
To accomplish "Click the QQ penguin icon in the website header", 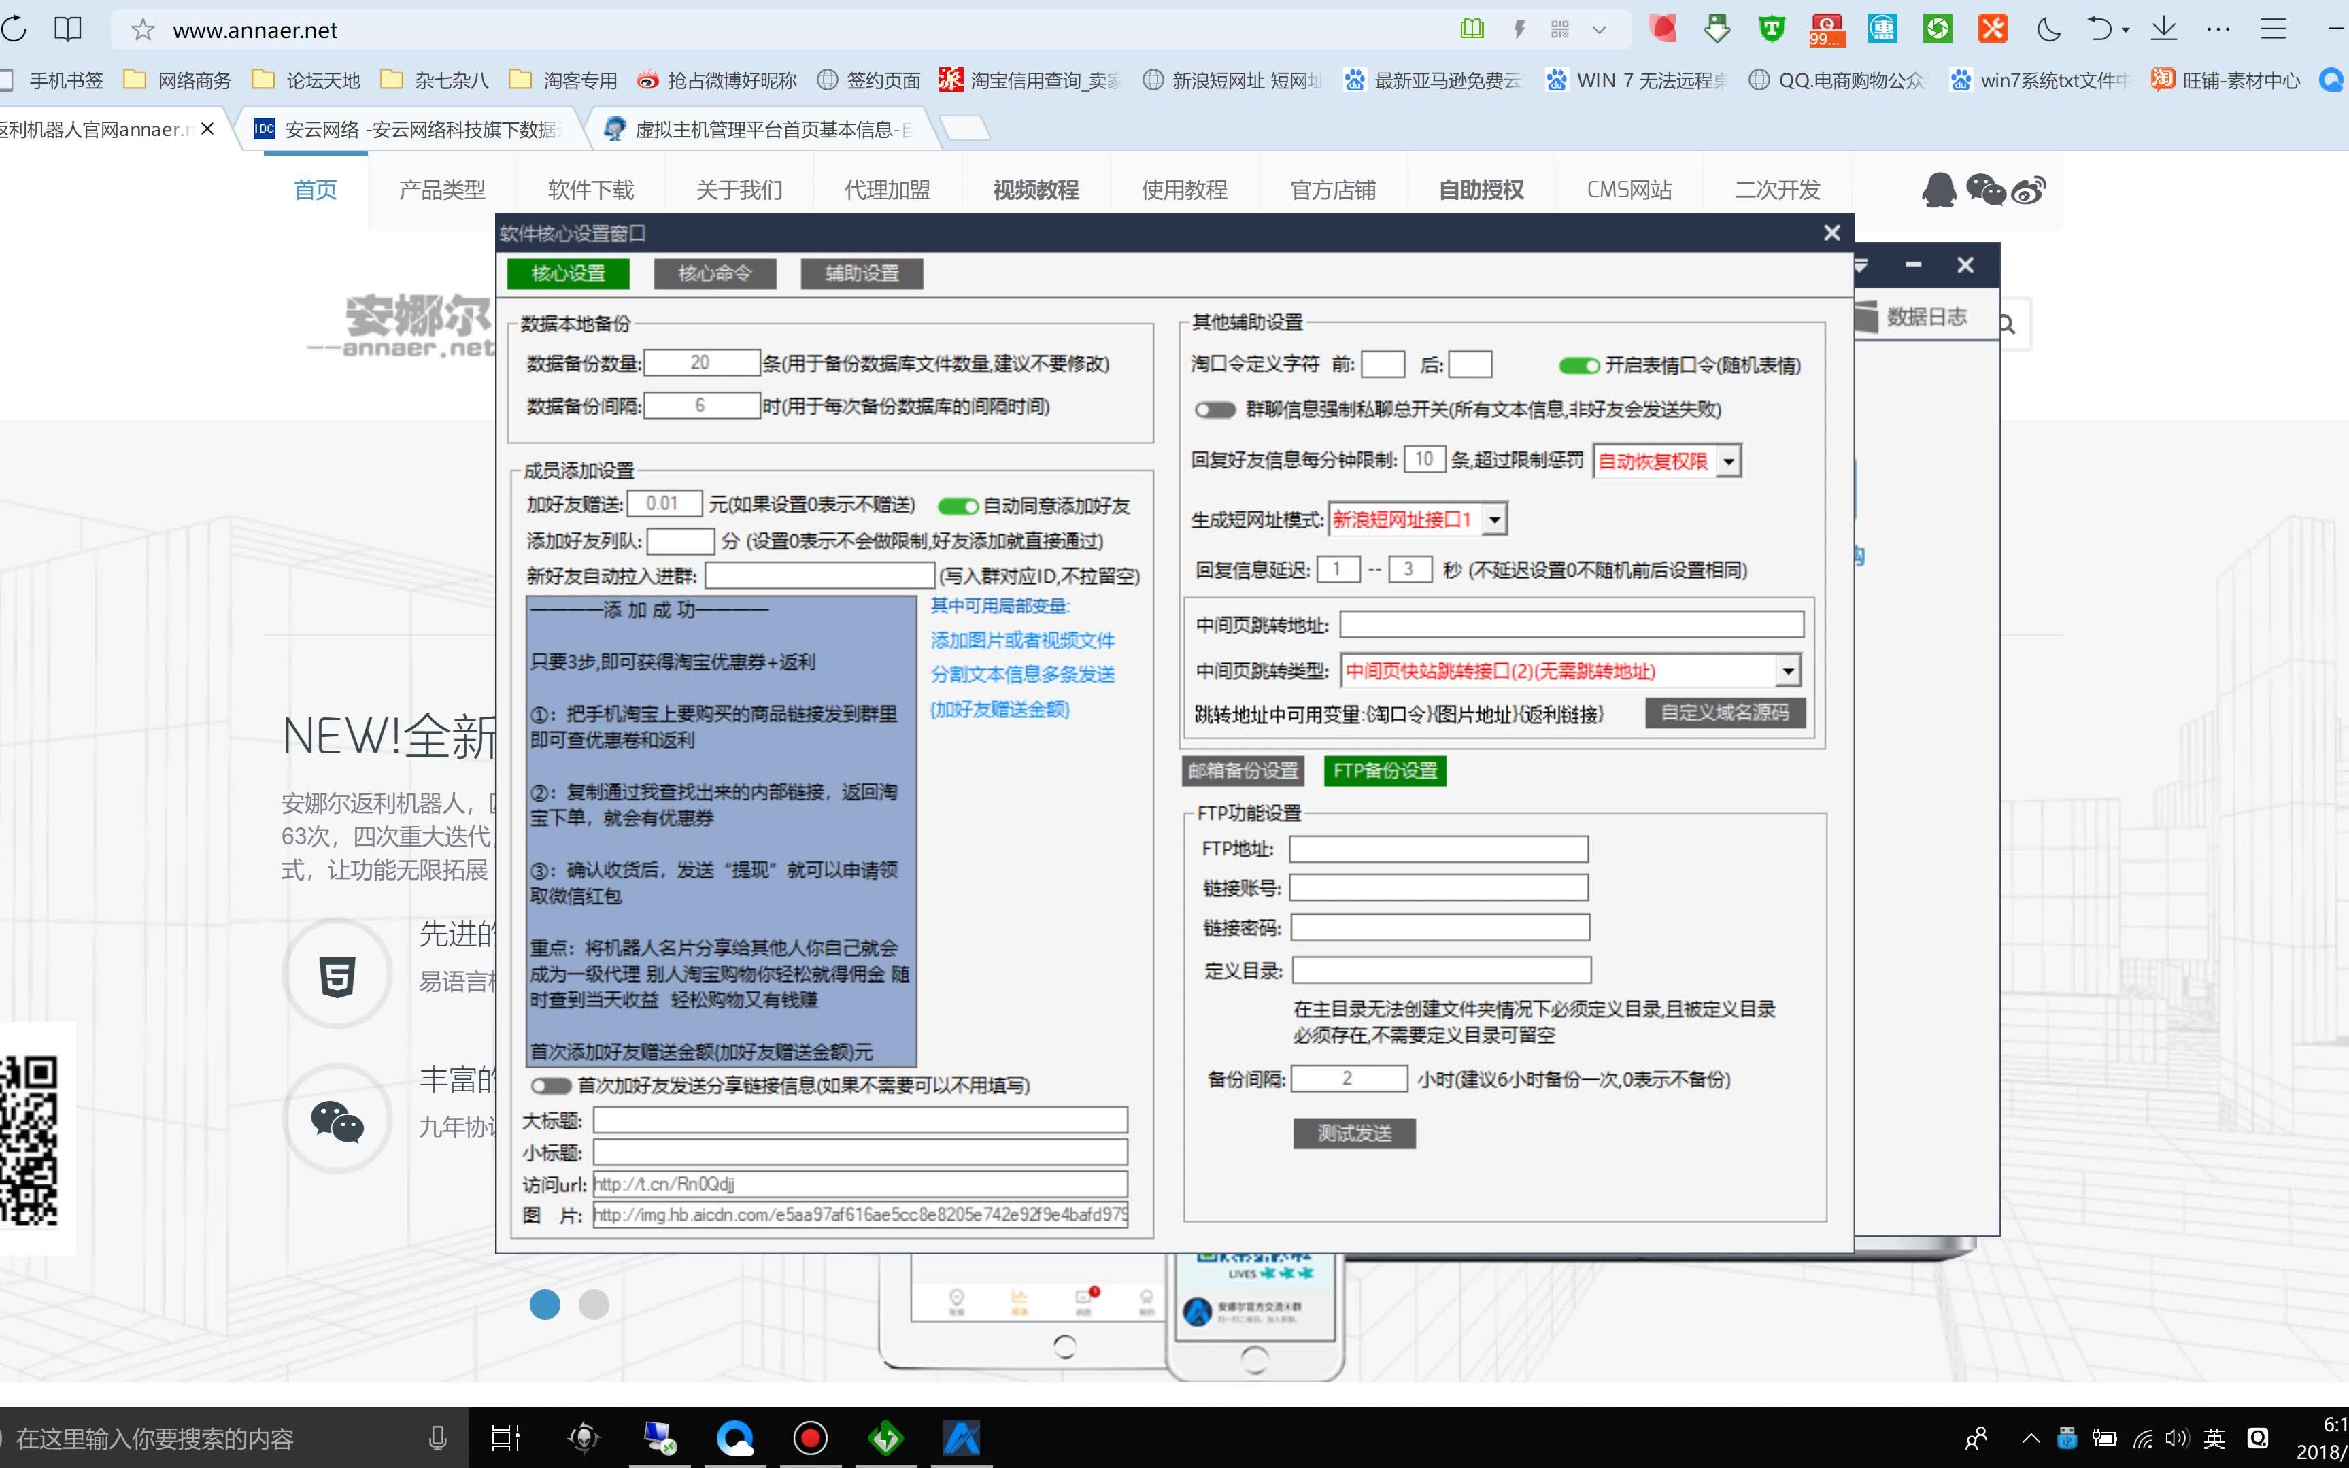I will [1938, 189].
